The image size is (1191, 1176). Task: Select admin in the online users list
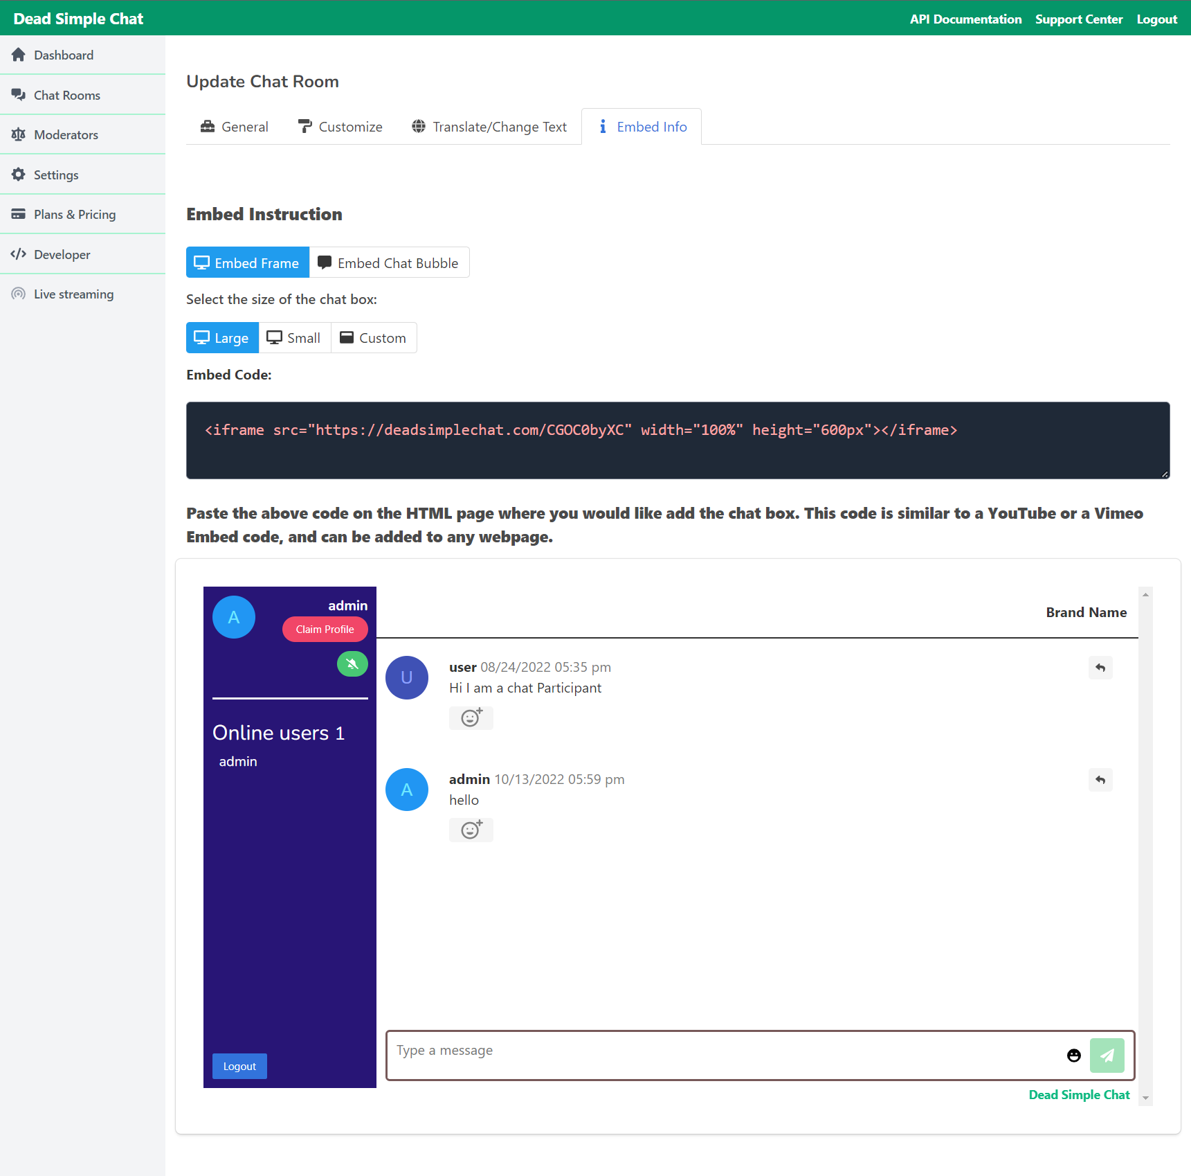pos(238,761)
